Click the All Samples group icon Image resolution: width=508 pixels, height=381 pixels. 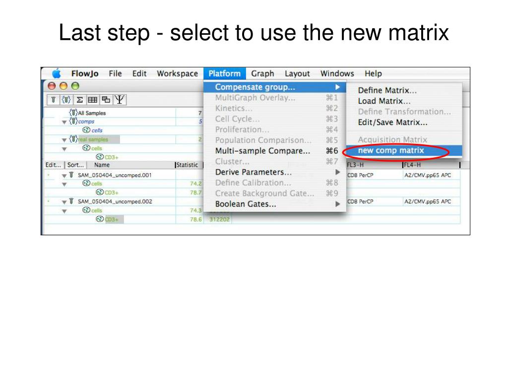[73, 113]
